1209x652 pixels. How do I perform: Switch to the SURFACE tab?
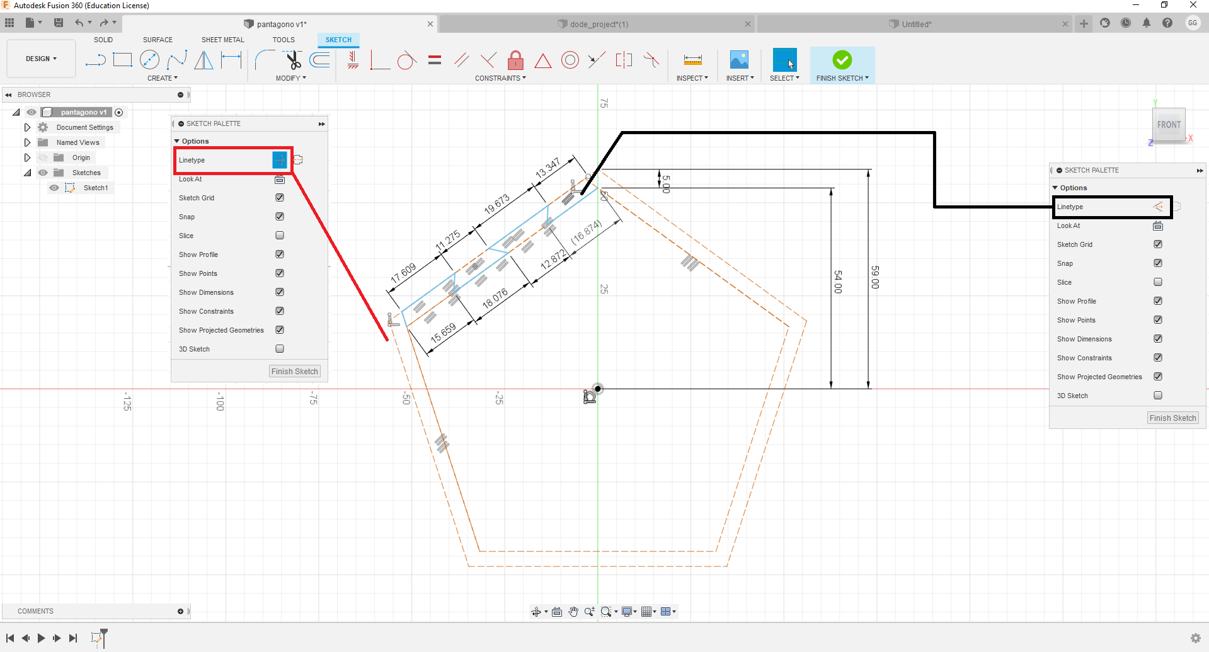(158, 40)
